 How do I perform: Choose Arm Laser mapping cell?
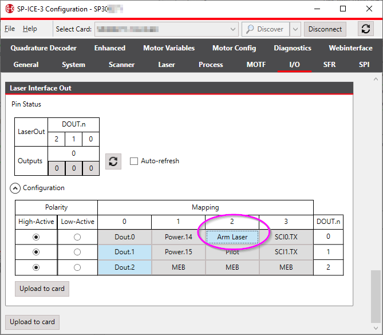pos(232,237)
